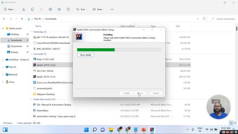Expand address bar history dropdown
The width and height of the screenshot is (238, 134).
(x=198, y=19)
